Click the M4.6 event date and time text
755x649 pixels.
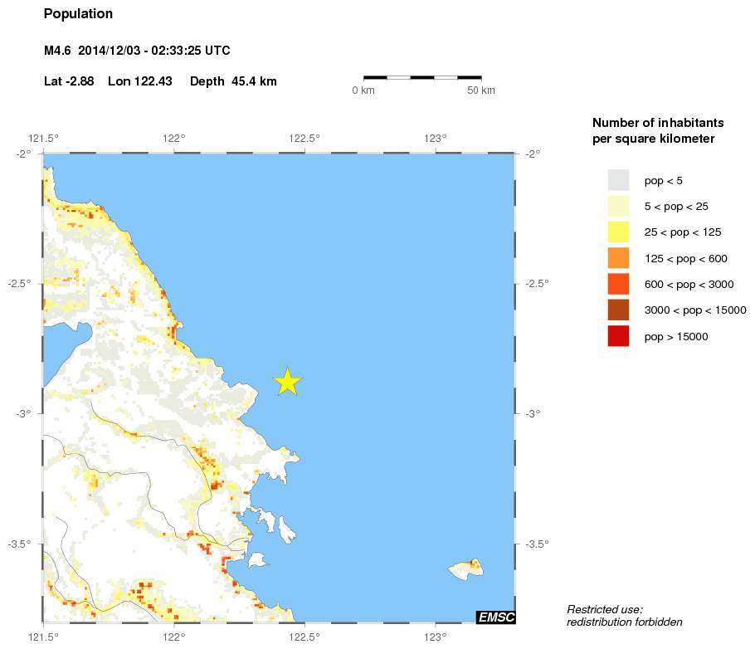tap(137, 51)
